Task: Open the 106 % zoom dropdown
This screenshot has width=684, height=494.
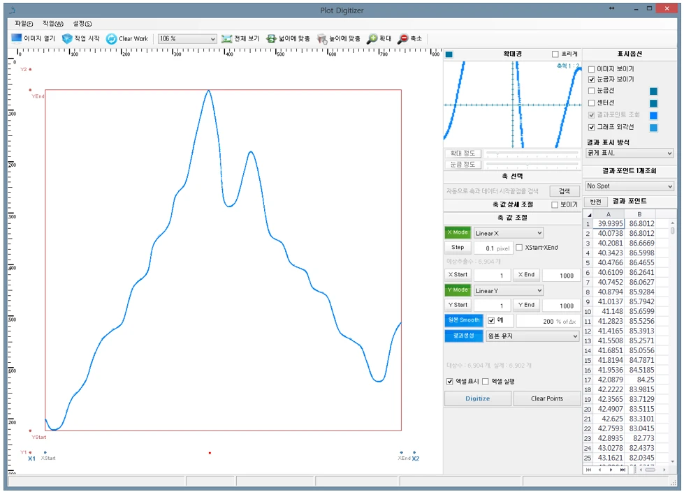Action: 187,39
